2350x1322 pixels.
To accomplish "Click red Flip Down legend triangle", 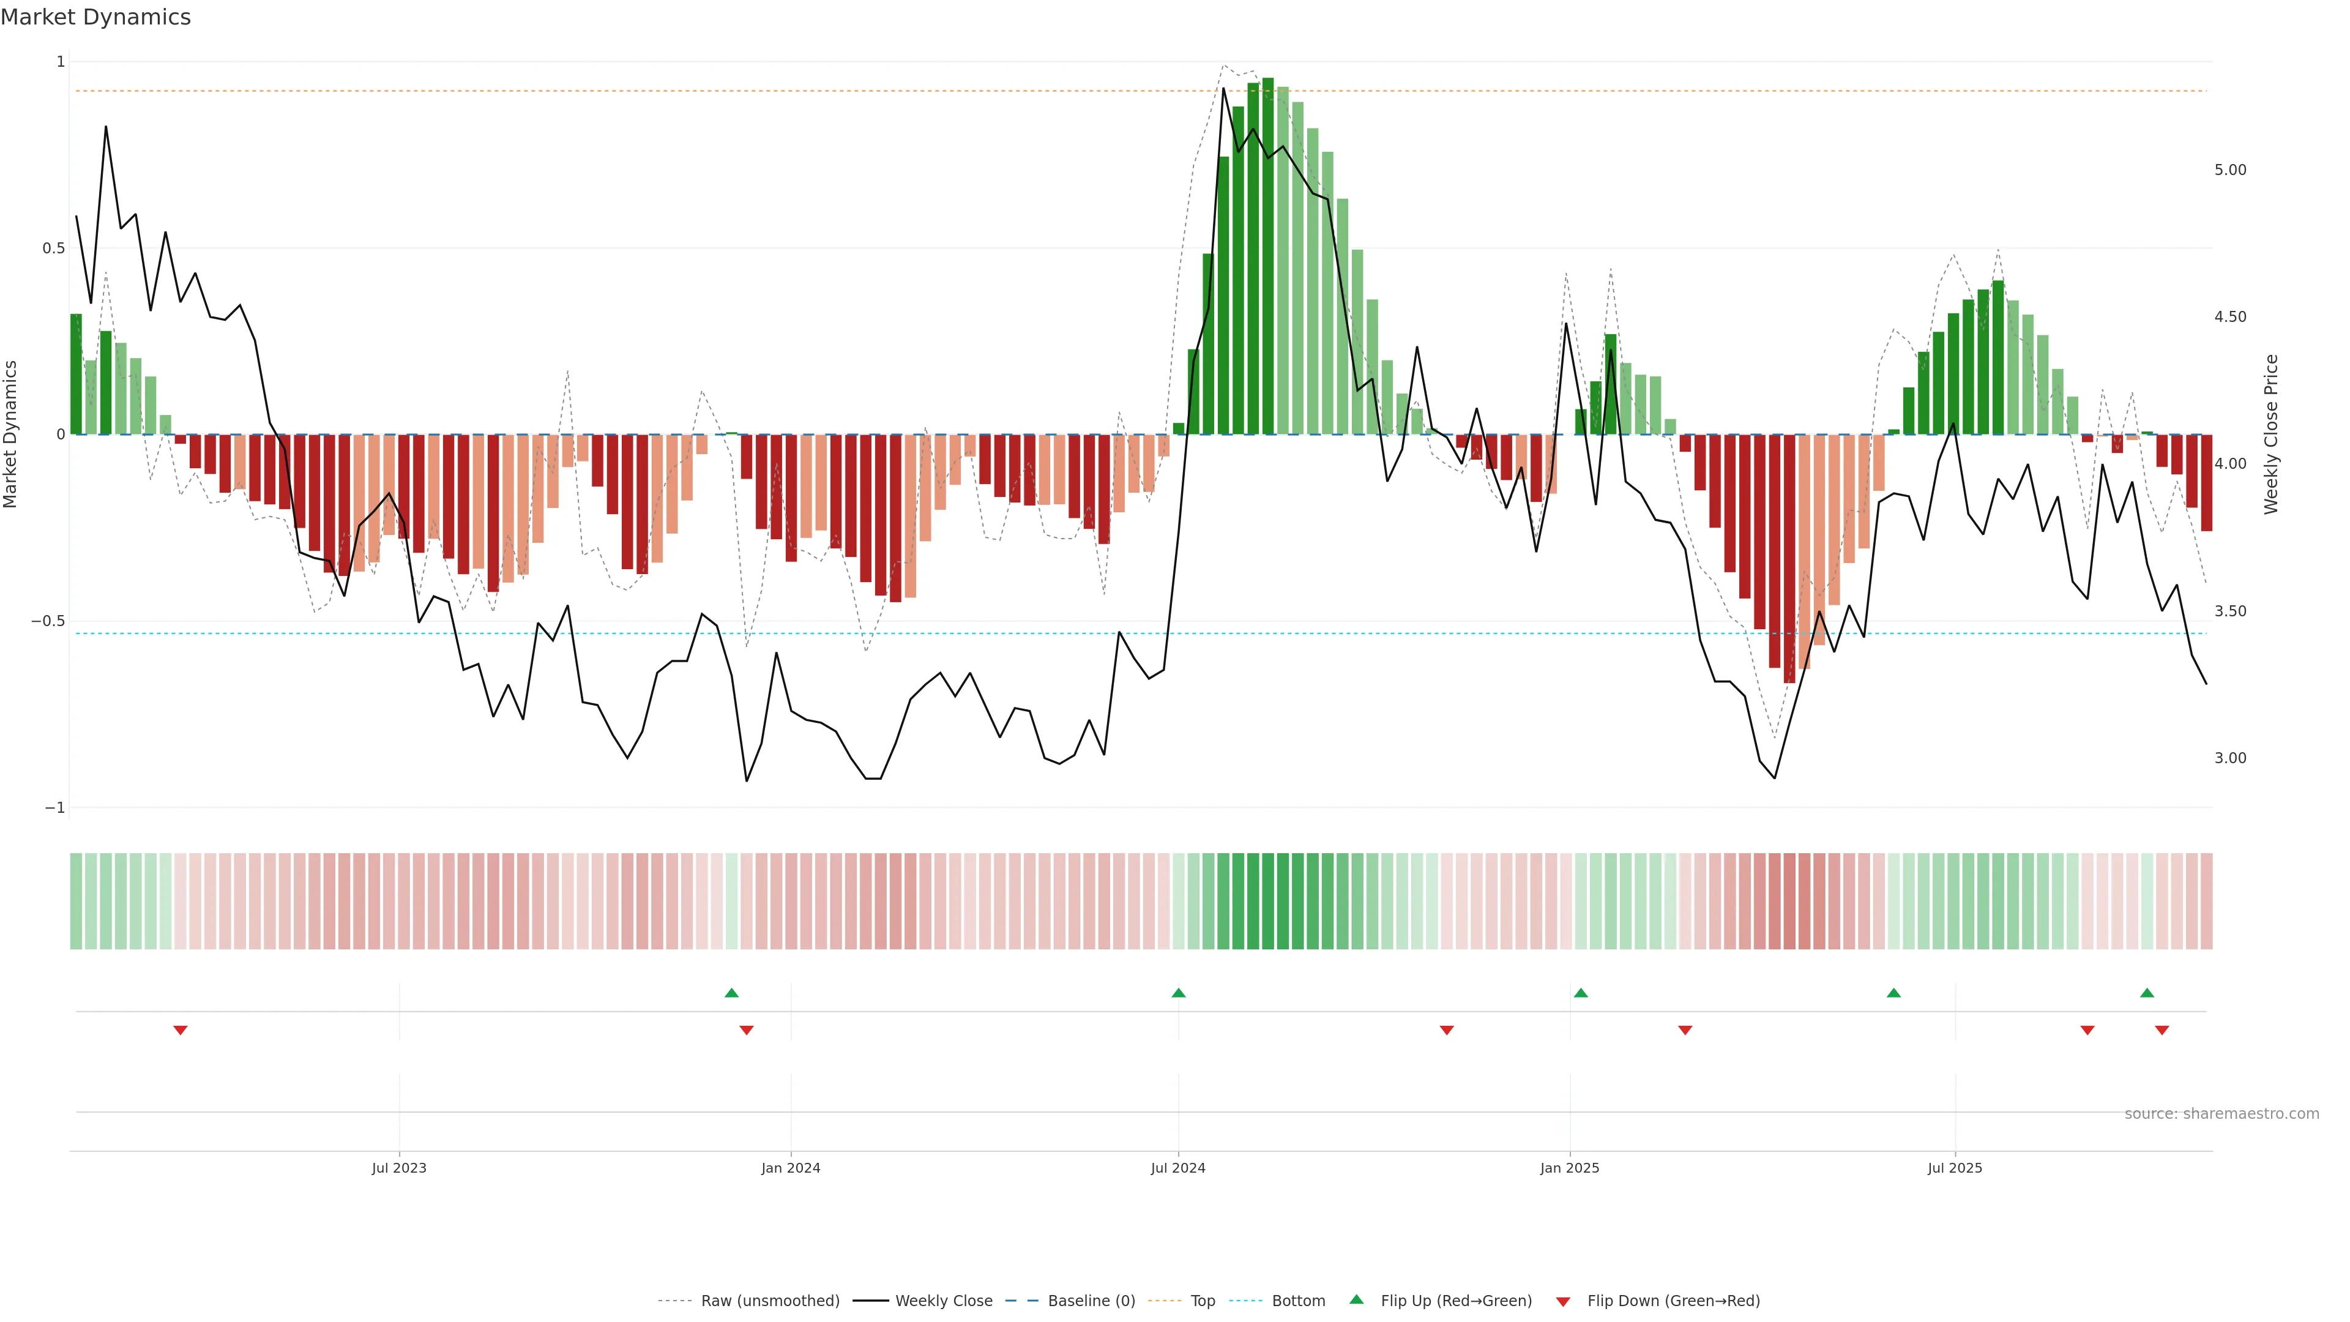I will (1563, 1302).
